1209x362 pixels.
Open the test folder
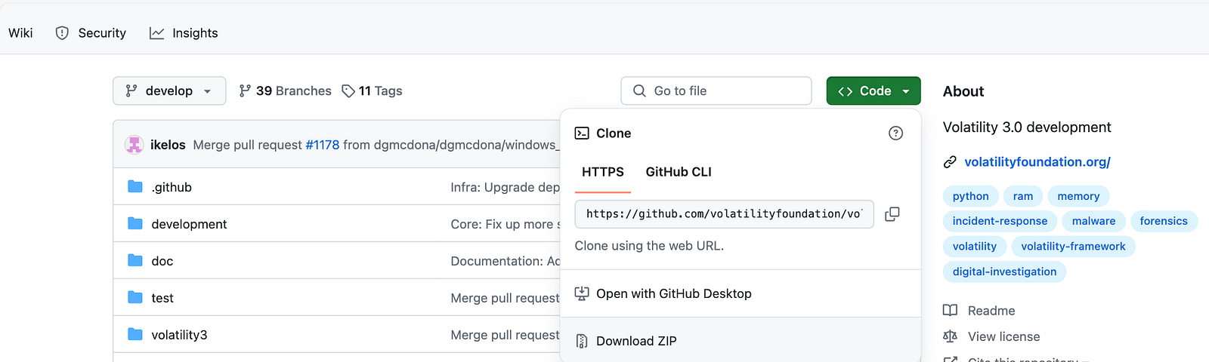pyautogui.click(x=162, y=298)
